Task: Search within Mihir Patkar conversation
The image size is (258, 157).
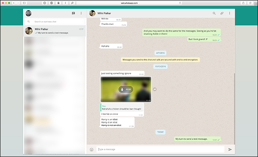Action: click(214, 13)
